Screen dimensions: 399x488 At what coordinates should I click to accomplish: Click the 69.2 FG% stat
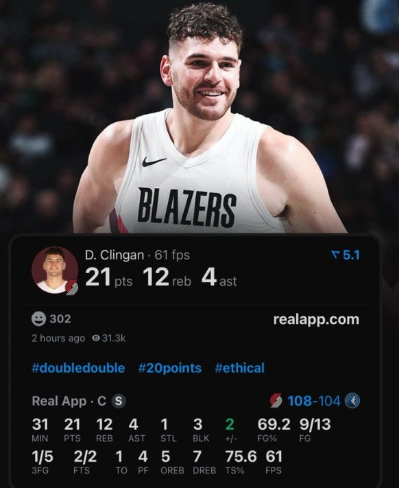[274, 430]
